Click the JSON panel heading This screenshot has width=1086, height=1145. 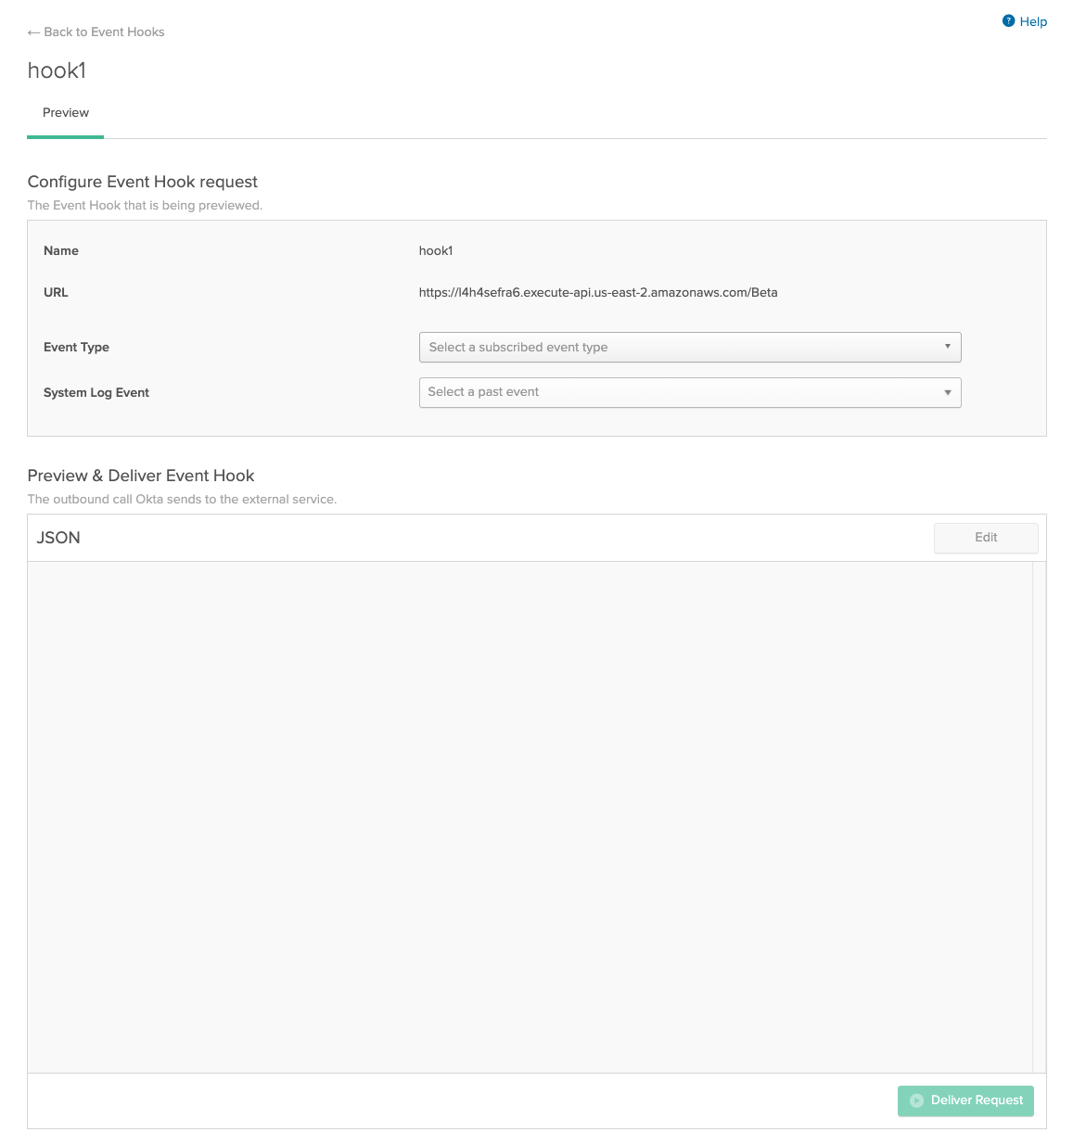(58, 538)
